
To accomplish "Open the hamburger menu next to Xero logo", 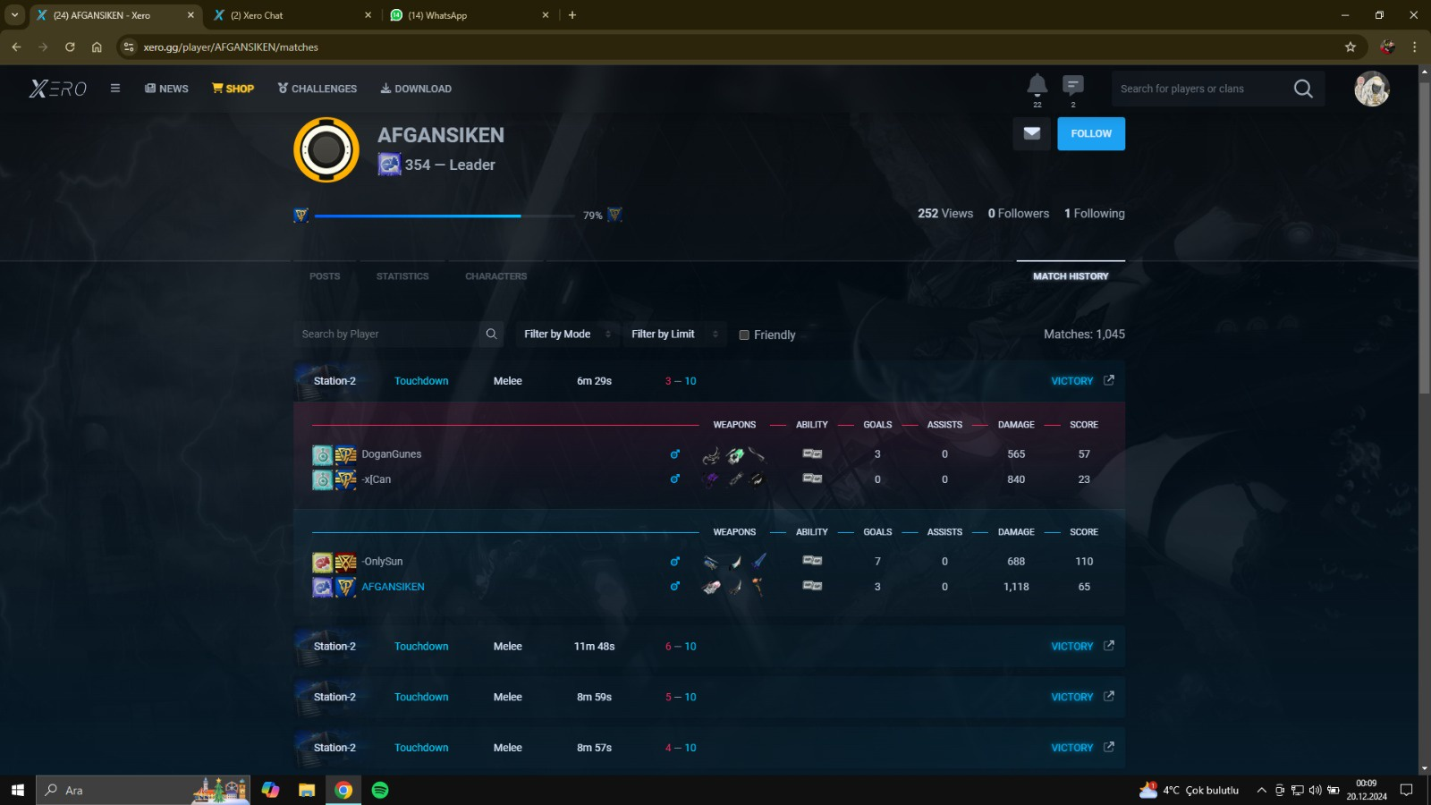I will 115,89.
